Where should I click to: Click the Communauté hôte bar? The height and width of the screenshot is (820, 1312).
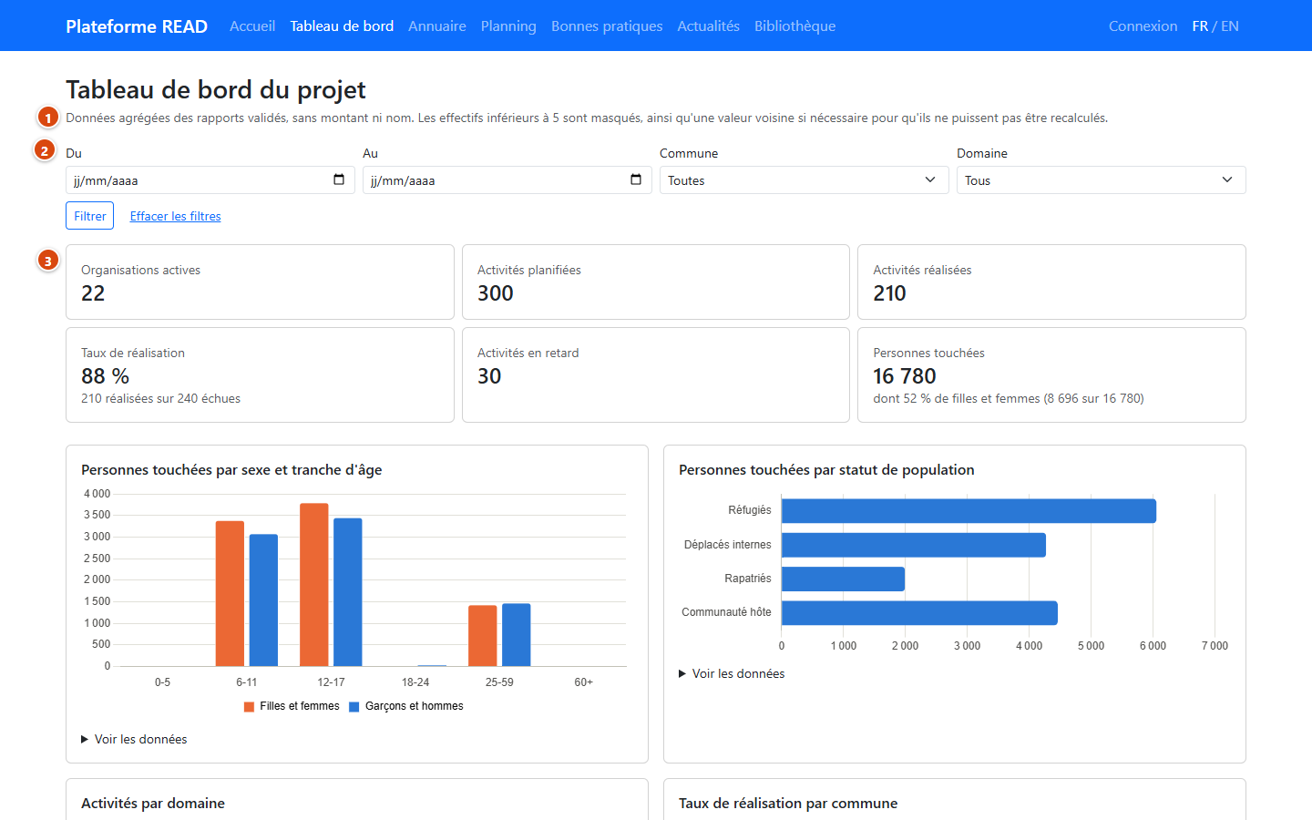(x=919, y=613)
